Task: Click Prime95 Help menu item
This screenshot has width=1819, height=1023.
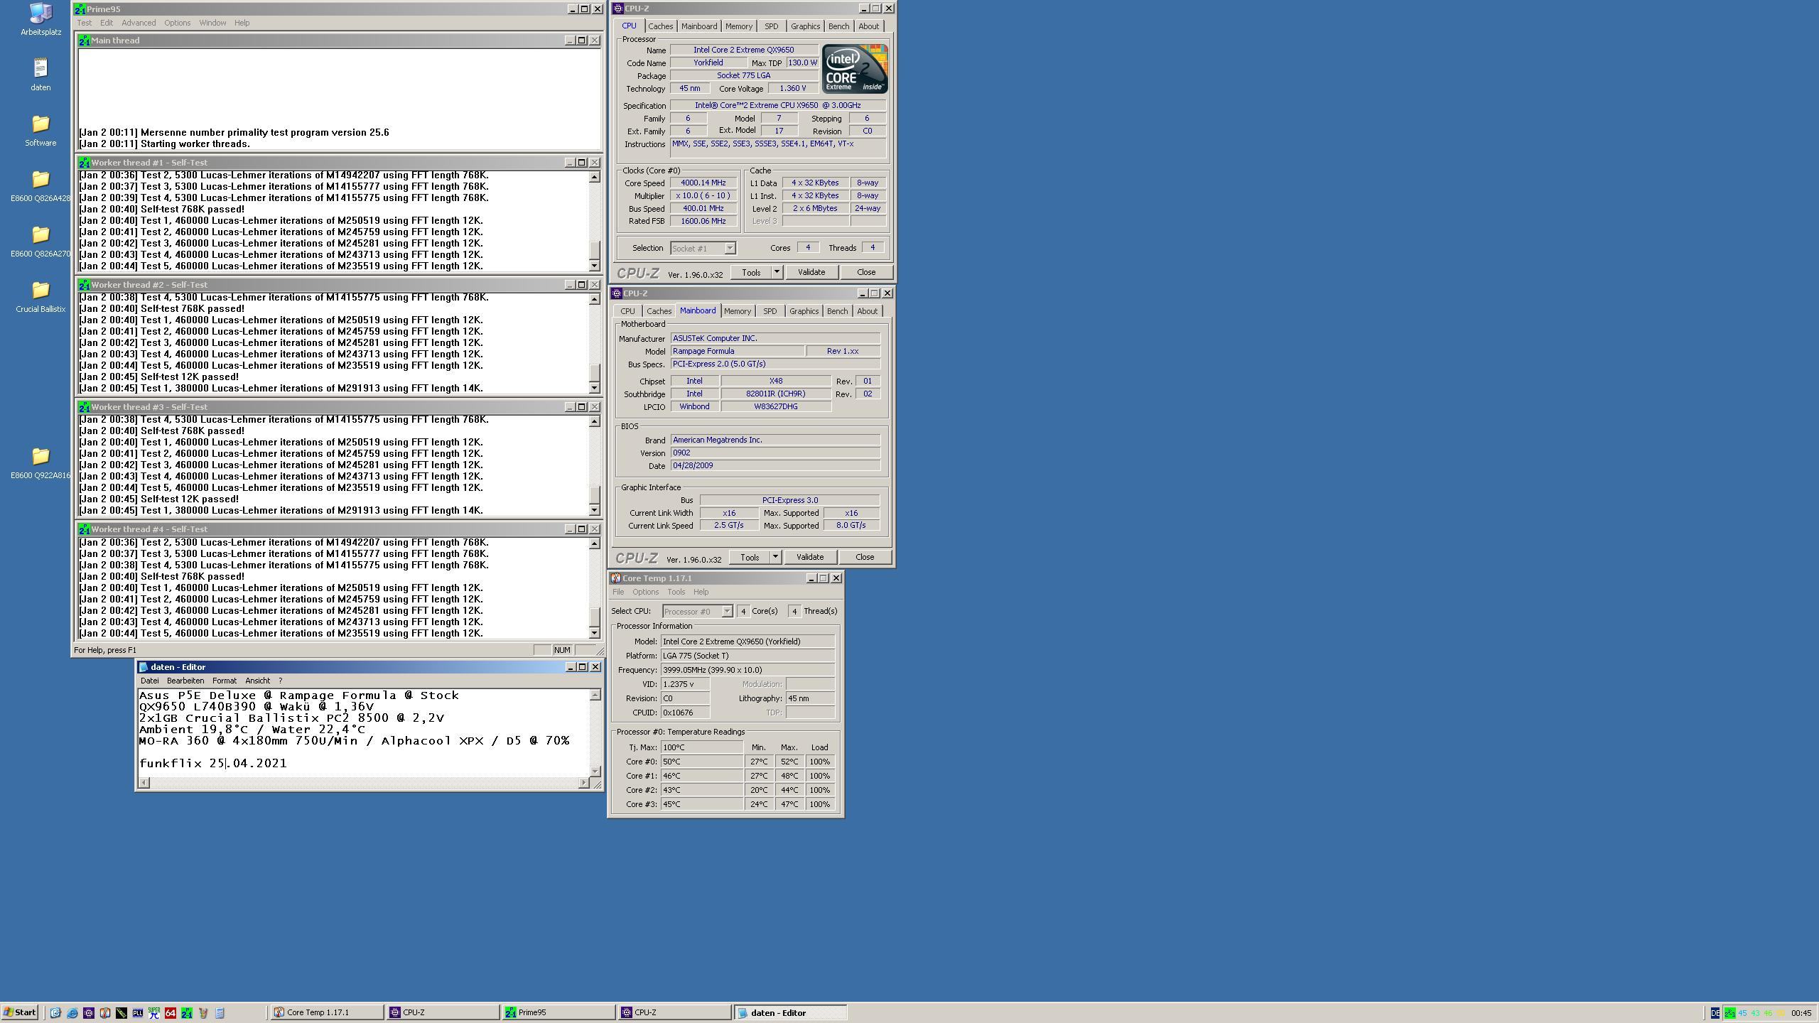Action: pos(241,23)
